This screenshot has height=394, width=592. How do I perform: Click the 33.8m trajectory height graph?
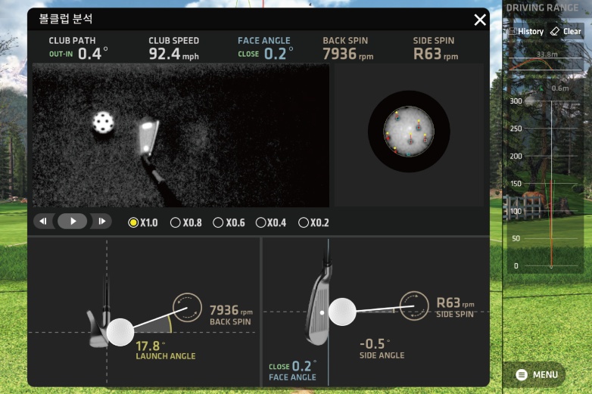(545, 62)
